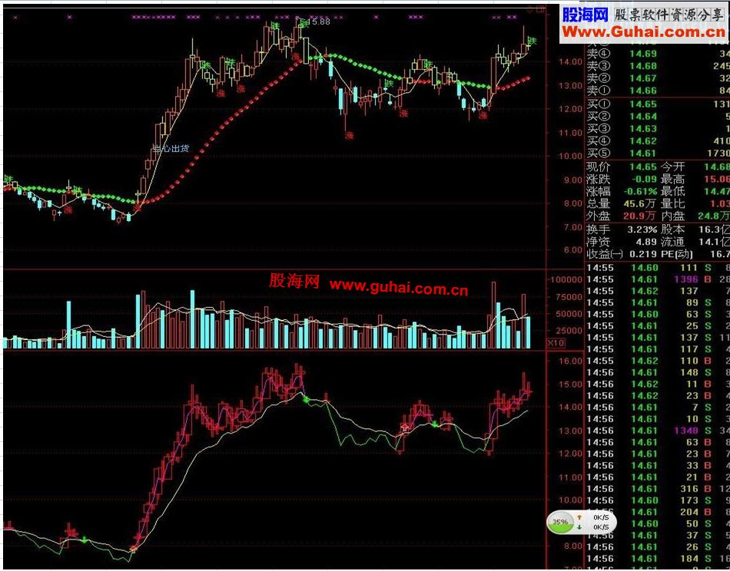Click the 最高 high price label

tap(672, 179)
